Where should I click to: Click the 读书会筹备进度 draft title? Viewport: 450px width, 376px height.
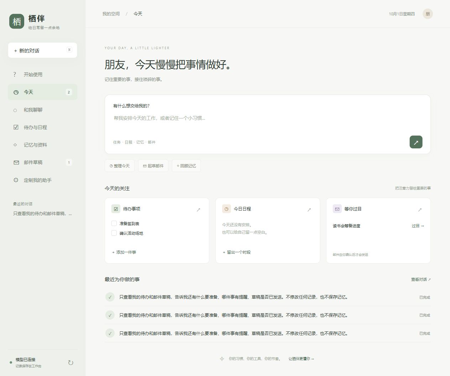pos(346,226)
